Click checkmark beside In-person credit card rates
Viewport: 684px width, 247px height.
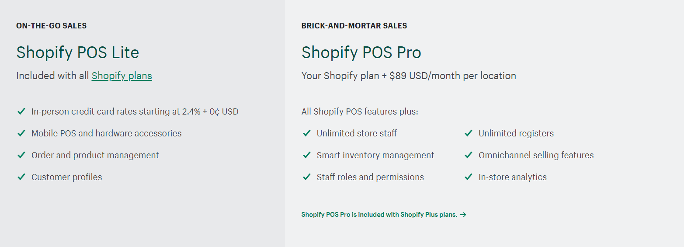click(x=21, y=111)
